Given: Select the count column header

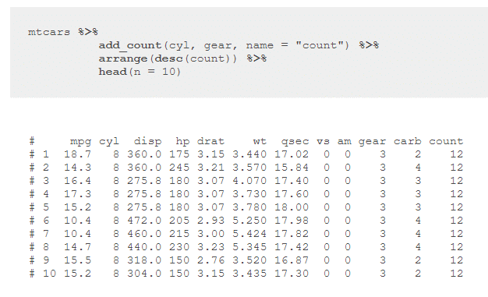Looking at the screenshot, I should coord(446,141).
